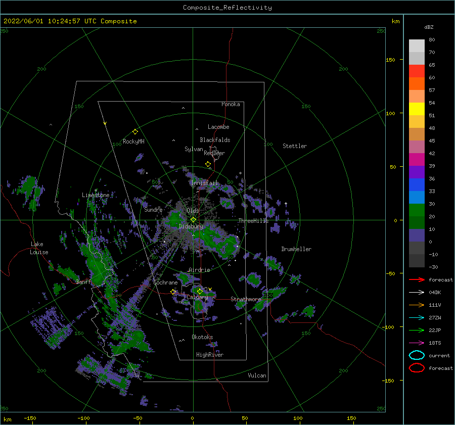Click the Okotoks town label
The height and width of the screenshot is (425, 455).
click(x=202, y=337)
